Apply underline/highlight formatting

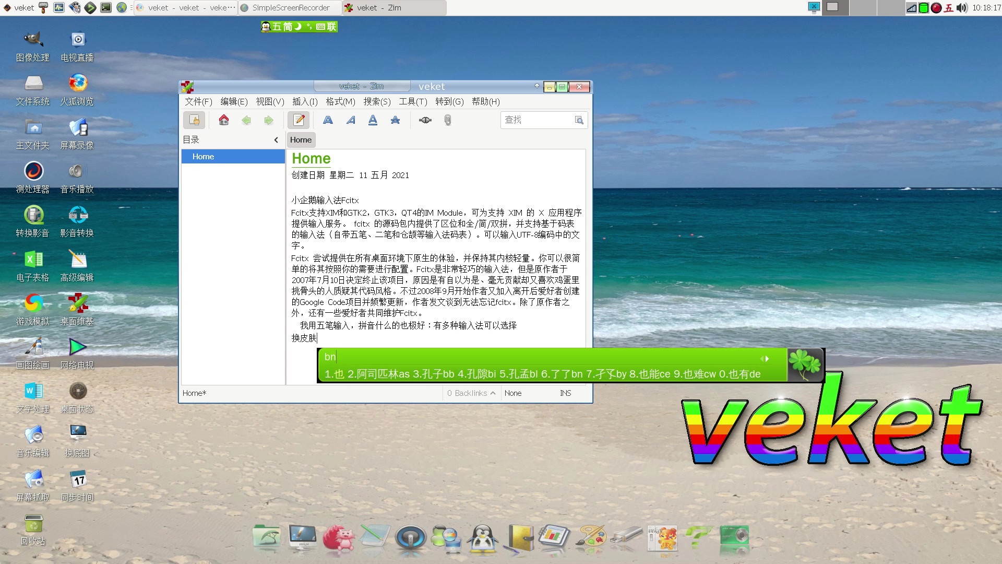373,120
